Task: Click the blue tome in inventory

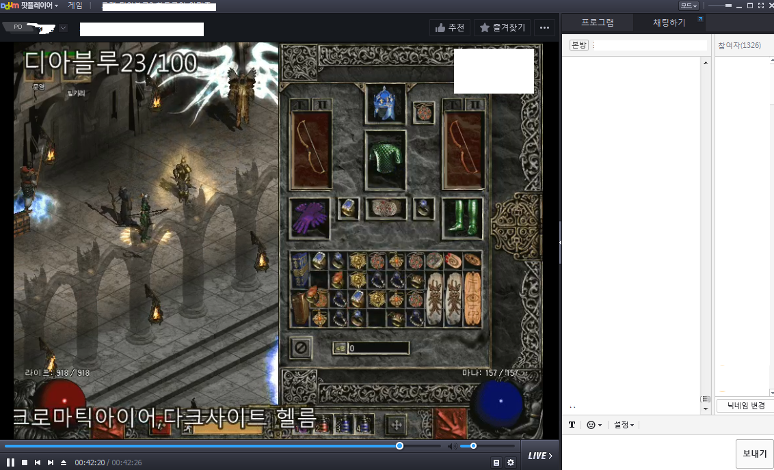Action: (299, 270)
